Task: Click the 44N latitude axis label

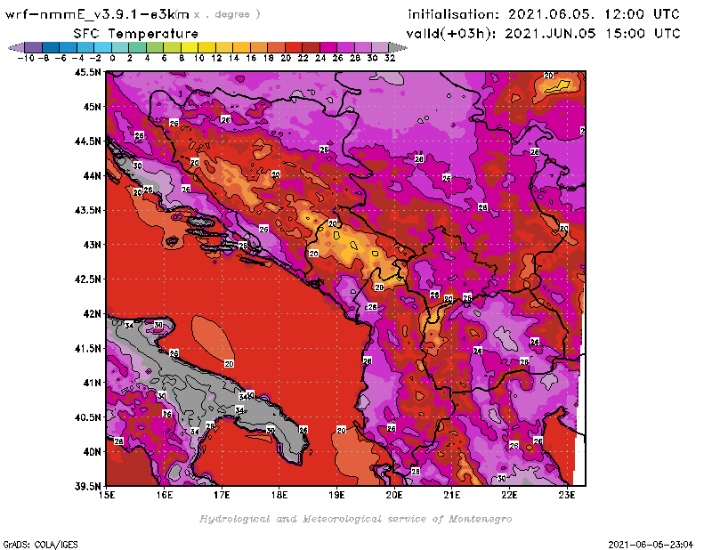Action: tap(92, 175)
